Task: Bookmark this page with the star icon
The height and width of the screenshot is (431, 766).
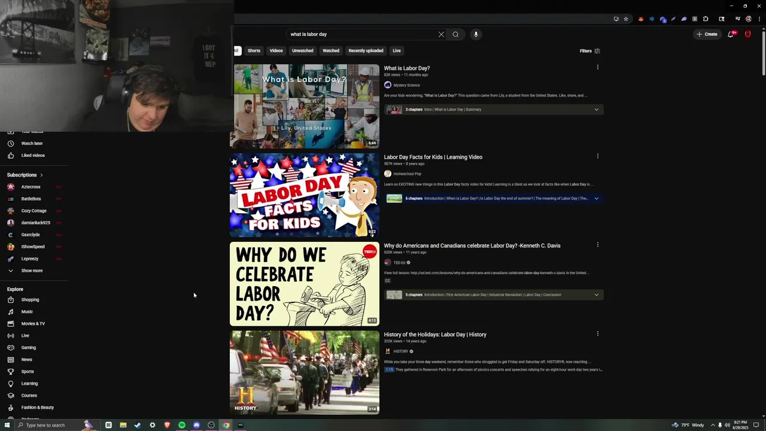Action: [626, 19]
